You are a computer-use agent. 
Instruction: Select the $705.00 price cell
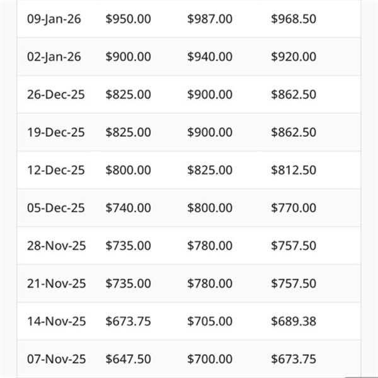click(x=210, y=321)
